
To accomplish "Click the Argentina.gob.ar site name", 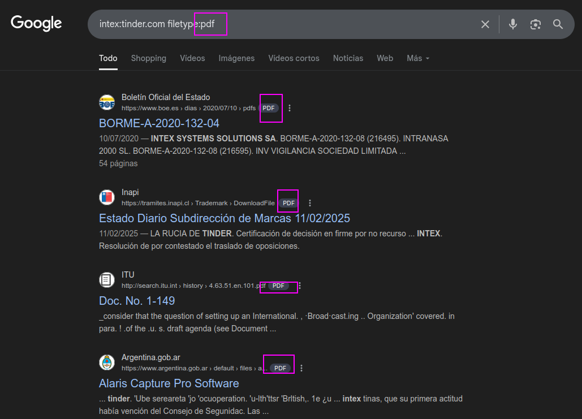I will coord(150,357).
